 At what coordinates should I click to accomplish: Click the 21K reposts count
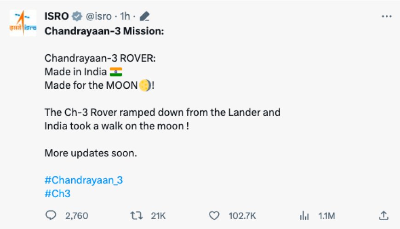[158, 216]
